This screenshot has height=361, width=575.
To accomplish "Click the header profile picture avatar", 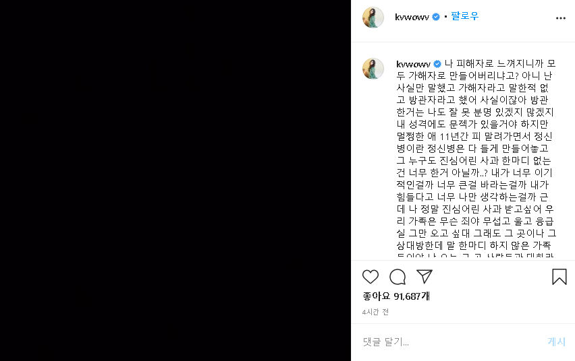I will pyautogui.click(x=373, y=18).
